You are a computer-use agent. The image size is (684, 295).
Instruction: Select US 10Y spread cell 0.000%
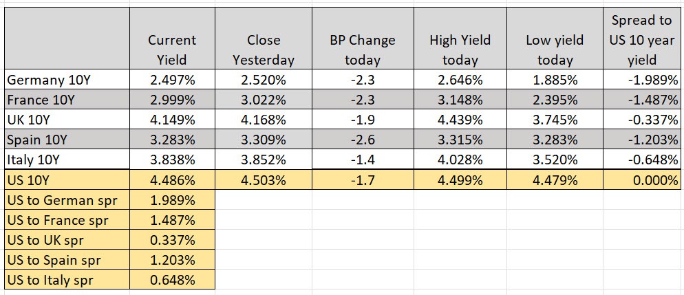tap(642, 180)
